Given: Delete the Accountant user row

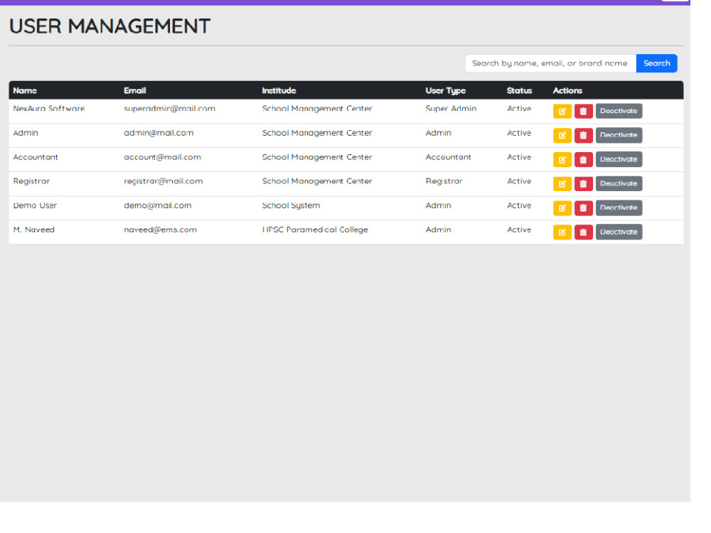Looking at the screenshot, I should click(583, 159).
